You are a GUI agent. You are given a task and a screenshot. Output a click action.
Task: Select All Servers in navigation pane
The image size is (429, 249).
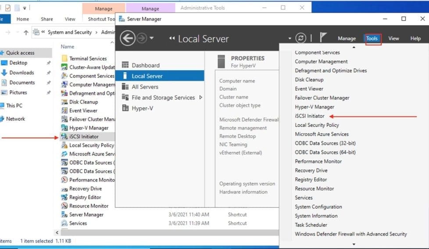(145, 87)
